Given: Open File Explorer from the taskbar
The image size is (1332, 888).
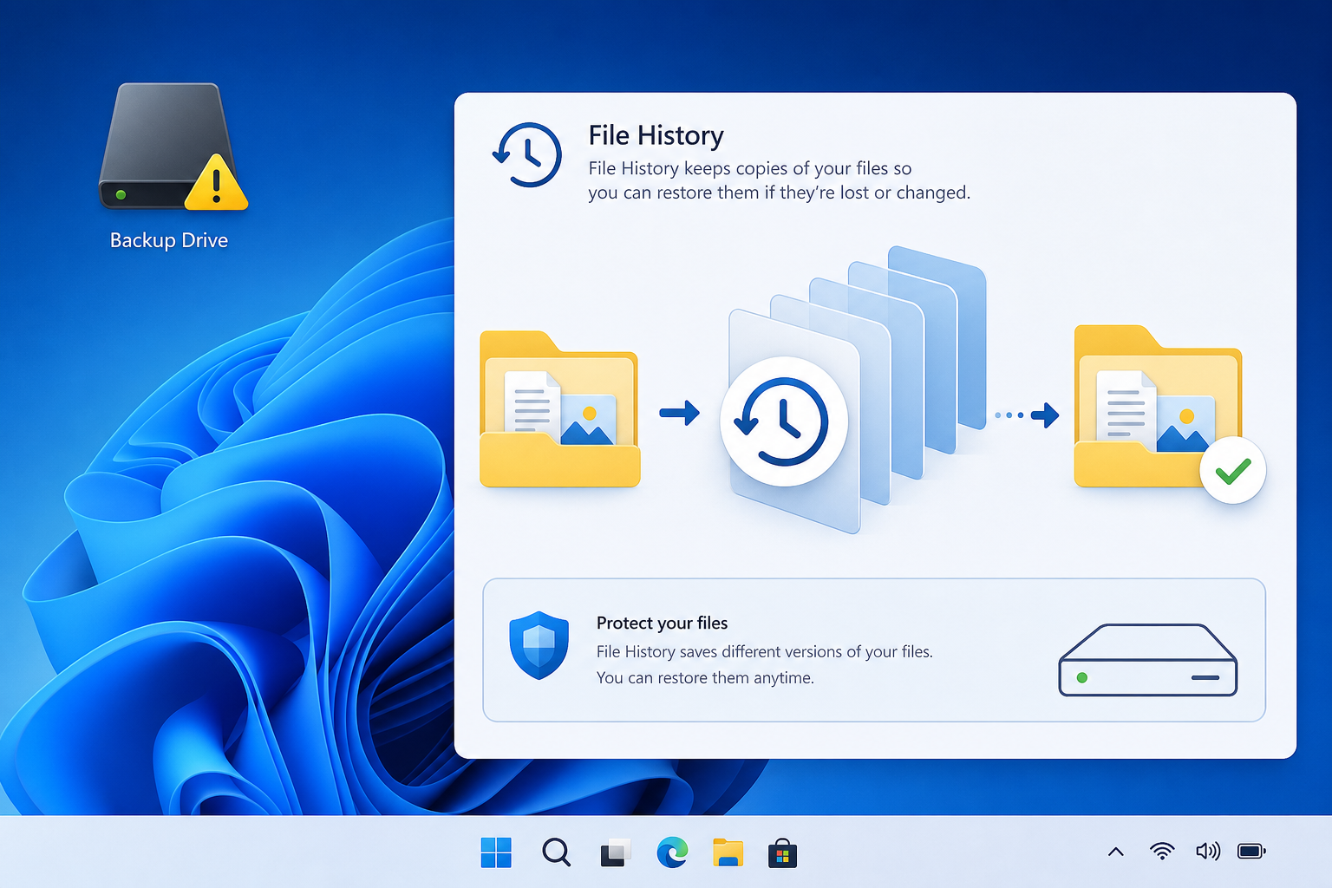Looking at the screenshot, I should (x=728, y=852).
